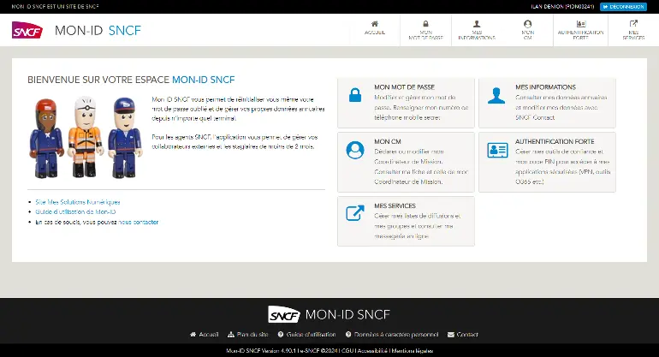Open the MES INFORMATIONS card title
Image resolution: width=659 pixels, height=357 pixels.
pyautogui.click(x=545, y=87)
